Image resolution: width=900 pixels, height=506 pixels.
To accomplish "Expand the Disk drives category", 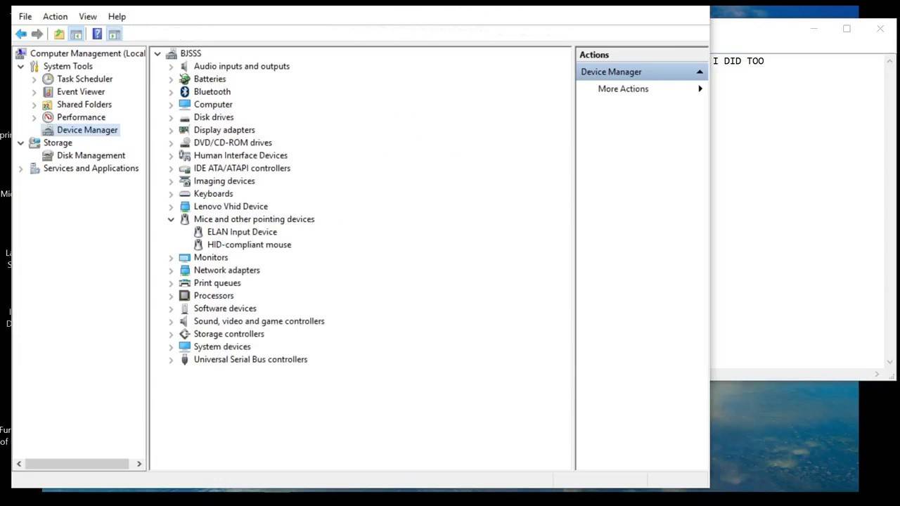I will pos(171,117).
